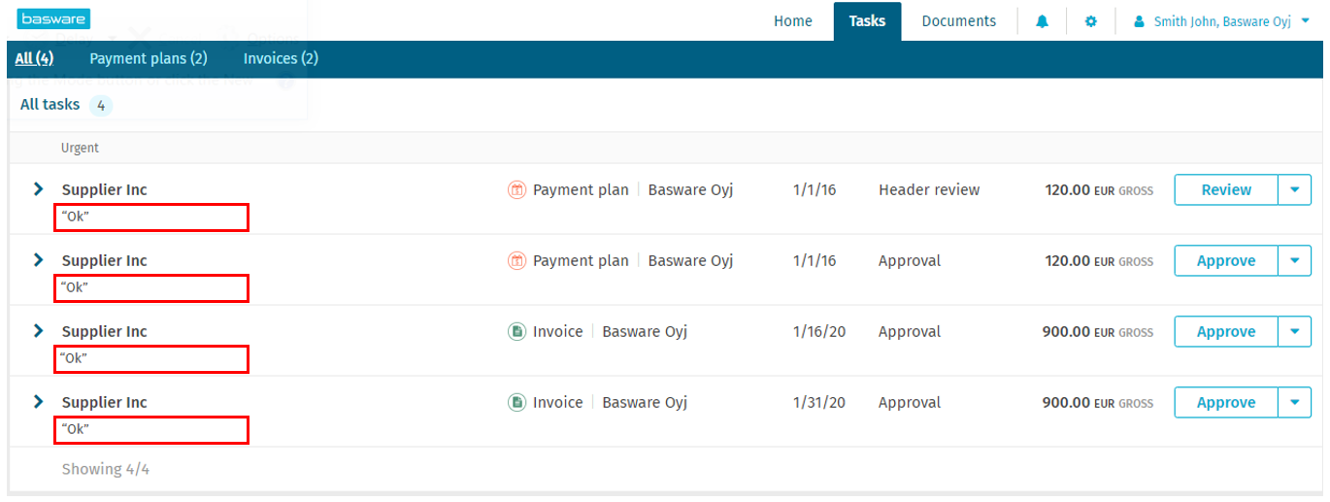Open dropdown next to Approve for 1/31/20 invoice
The height and width of the screenshot is (502, 1330).
click(1295, 403)
